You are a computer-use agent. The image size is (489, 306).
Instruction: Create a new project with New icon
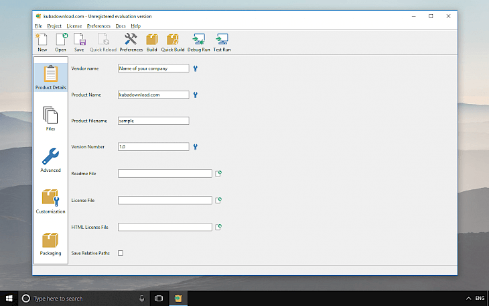click(42, 42)
